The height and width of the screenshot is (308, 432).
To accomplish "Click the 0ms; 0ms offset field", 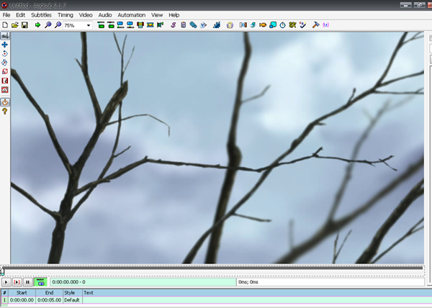I will [330, 282].
